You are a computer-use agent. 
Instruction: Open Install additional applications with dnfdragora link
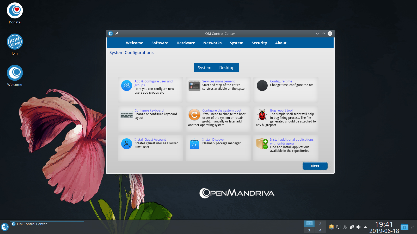click(292, 141)
